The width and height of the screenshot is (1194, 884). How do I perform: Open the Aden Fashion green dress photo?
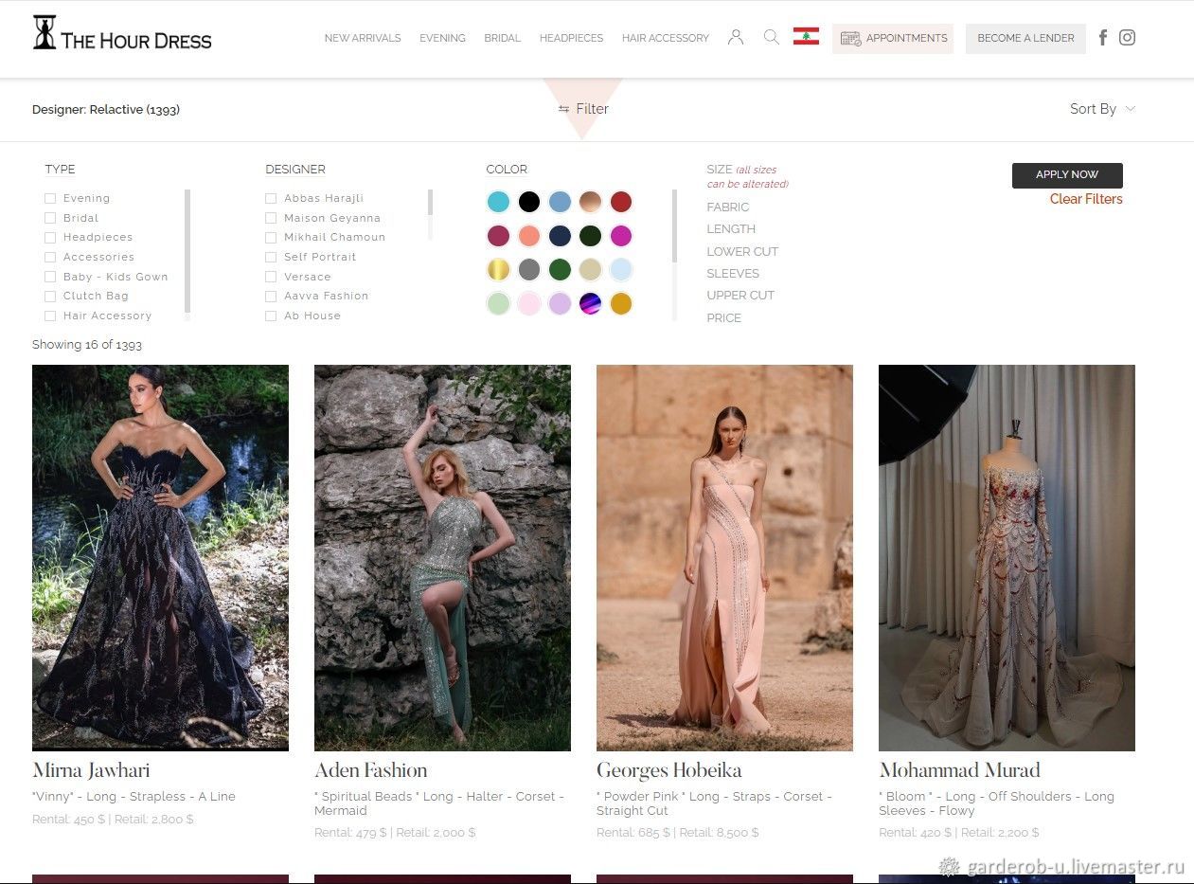click(442, 557)
